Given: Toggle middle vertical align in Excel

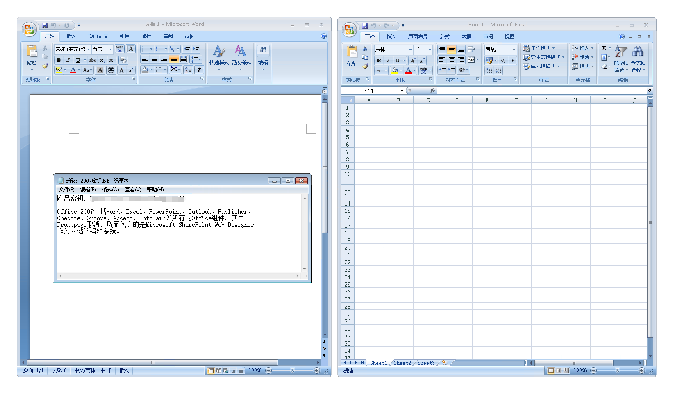Looking at the screenshot, I should 451,50.
